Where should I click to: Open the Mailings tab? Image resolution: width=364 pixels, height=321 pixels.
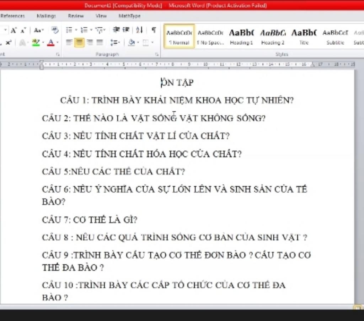point(46,16)
